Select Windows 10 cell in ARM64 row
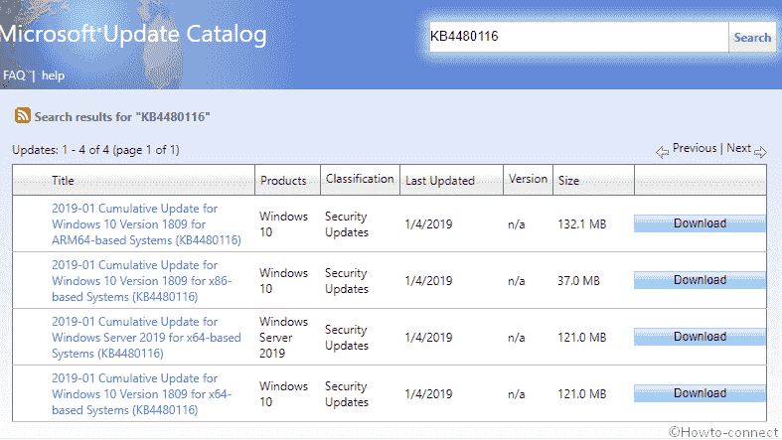The image size is (782, 440). pyautogui.click(x=283, y=224)
